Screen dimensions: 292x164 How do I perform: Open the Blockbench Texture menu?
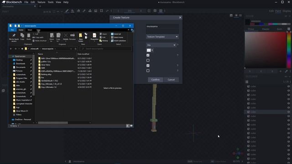click(42, 2)
